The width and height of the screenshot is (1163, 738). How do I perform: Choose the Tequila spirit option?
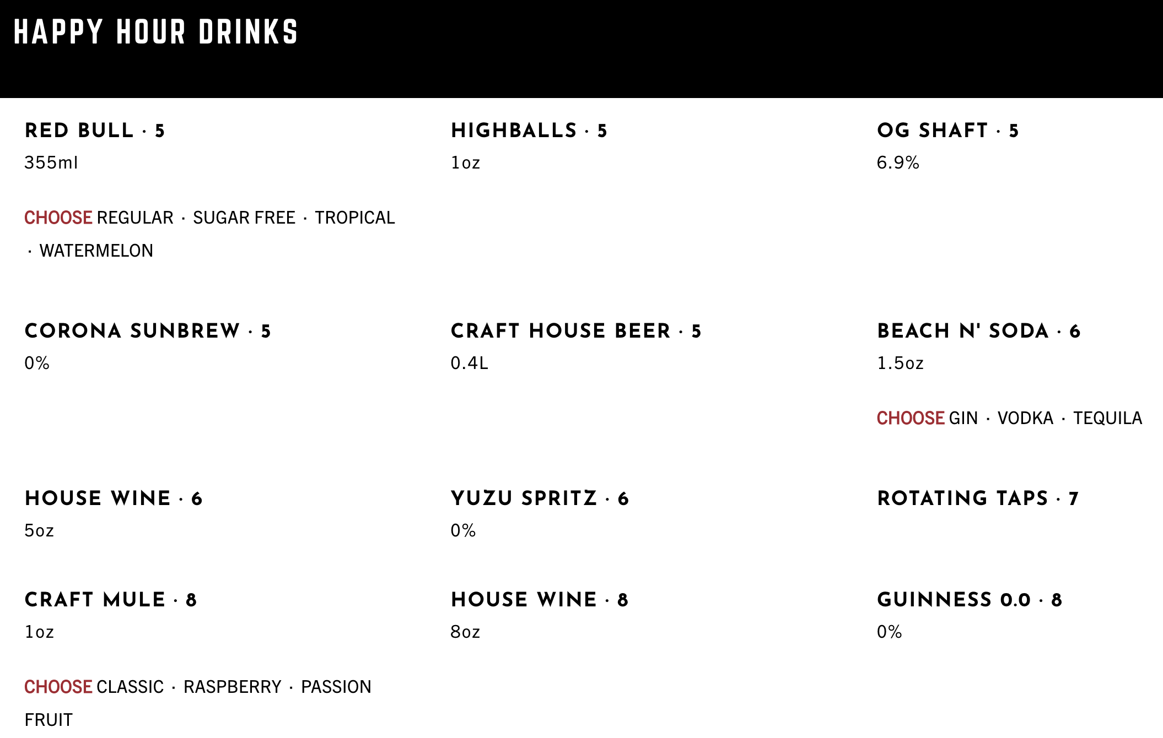click(1107, 418)
